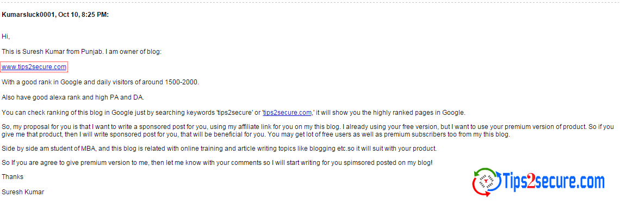Image resolution: width=620 pixels, height=203 pixels.
Task: Click the "Suresh Kumar" signature at the bottom
Action: click(23, 192)
